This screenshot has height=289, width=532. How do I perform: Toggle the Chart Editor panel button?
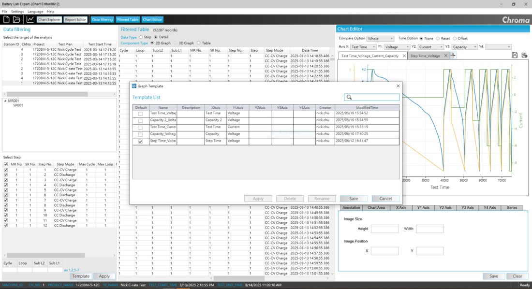[152, 20]
